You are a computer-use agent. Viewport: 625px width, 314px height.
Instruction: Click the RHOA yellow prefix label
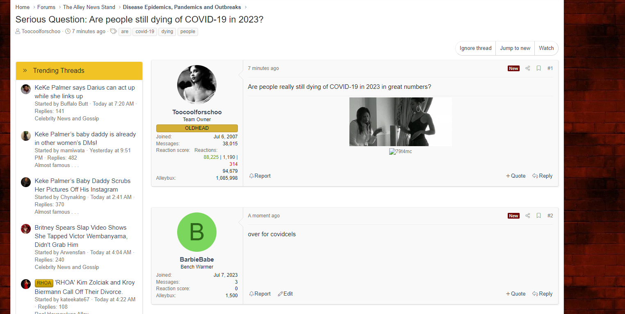tap(44, 283)
